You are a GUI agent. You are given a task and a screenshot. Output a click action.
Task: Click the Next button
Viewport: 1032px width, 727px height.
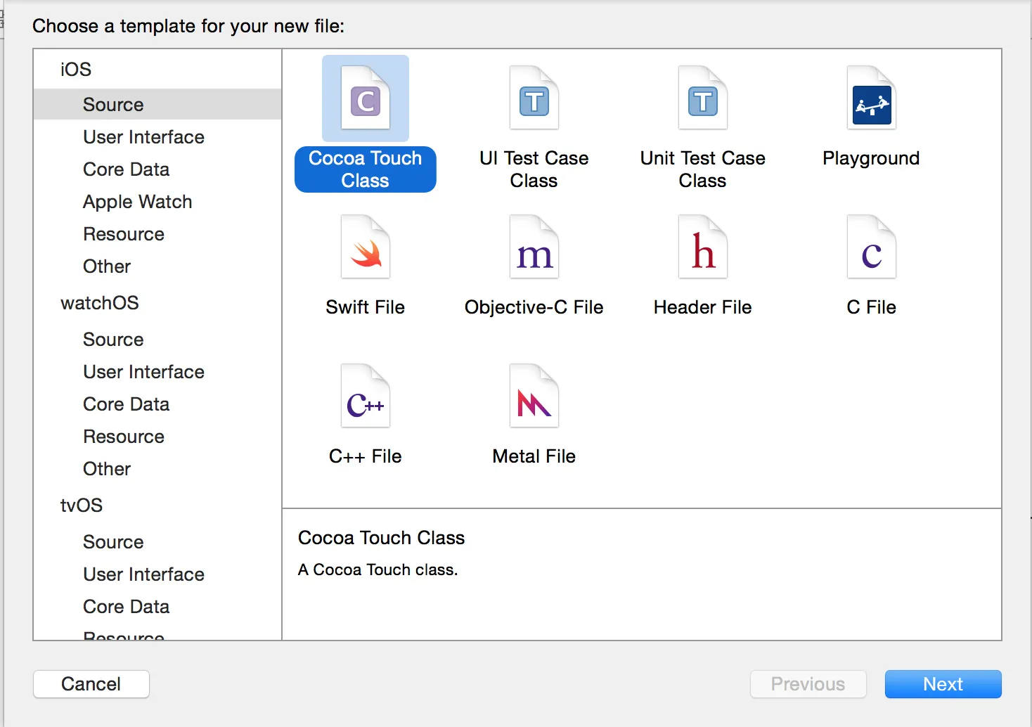tap(943, 684)
